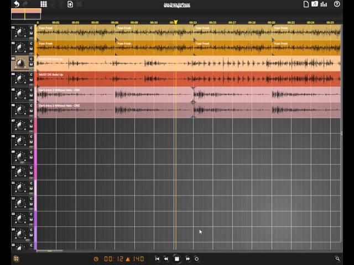This screenshot has width=354, height=265.
Task: Click the circular record button in transport
Action: [x=197, y=259]
